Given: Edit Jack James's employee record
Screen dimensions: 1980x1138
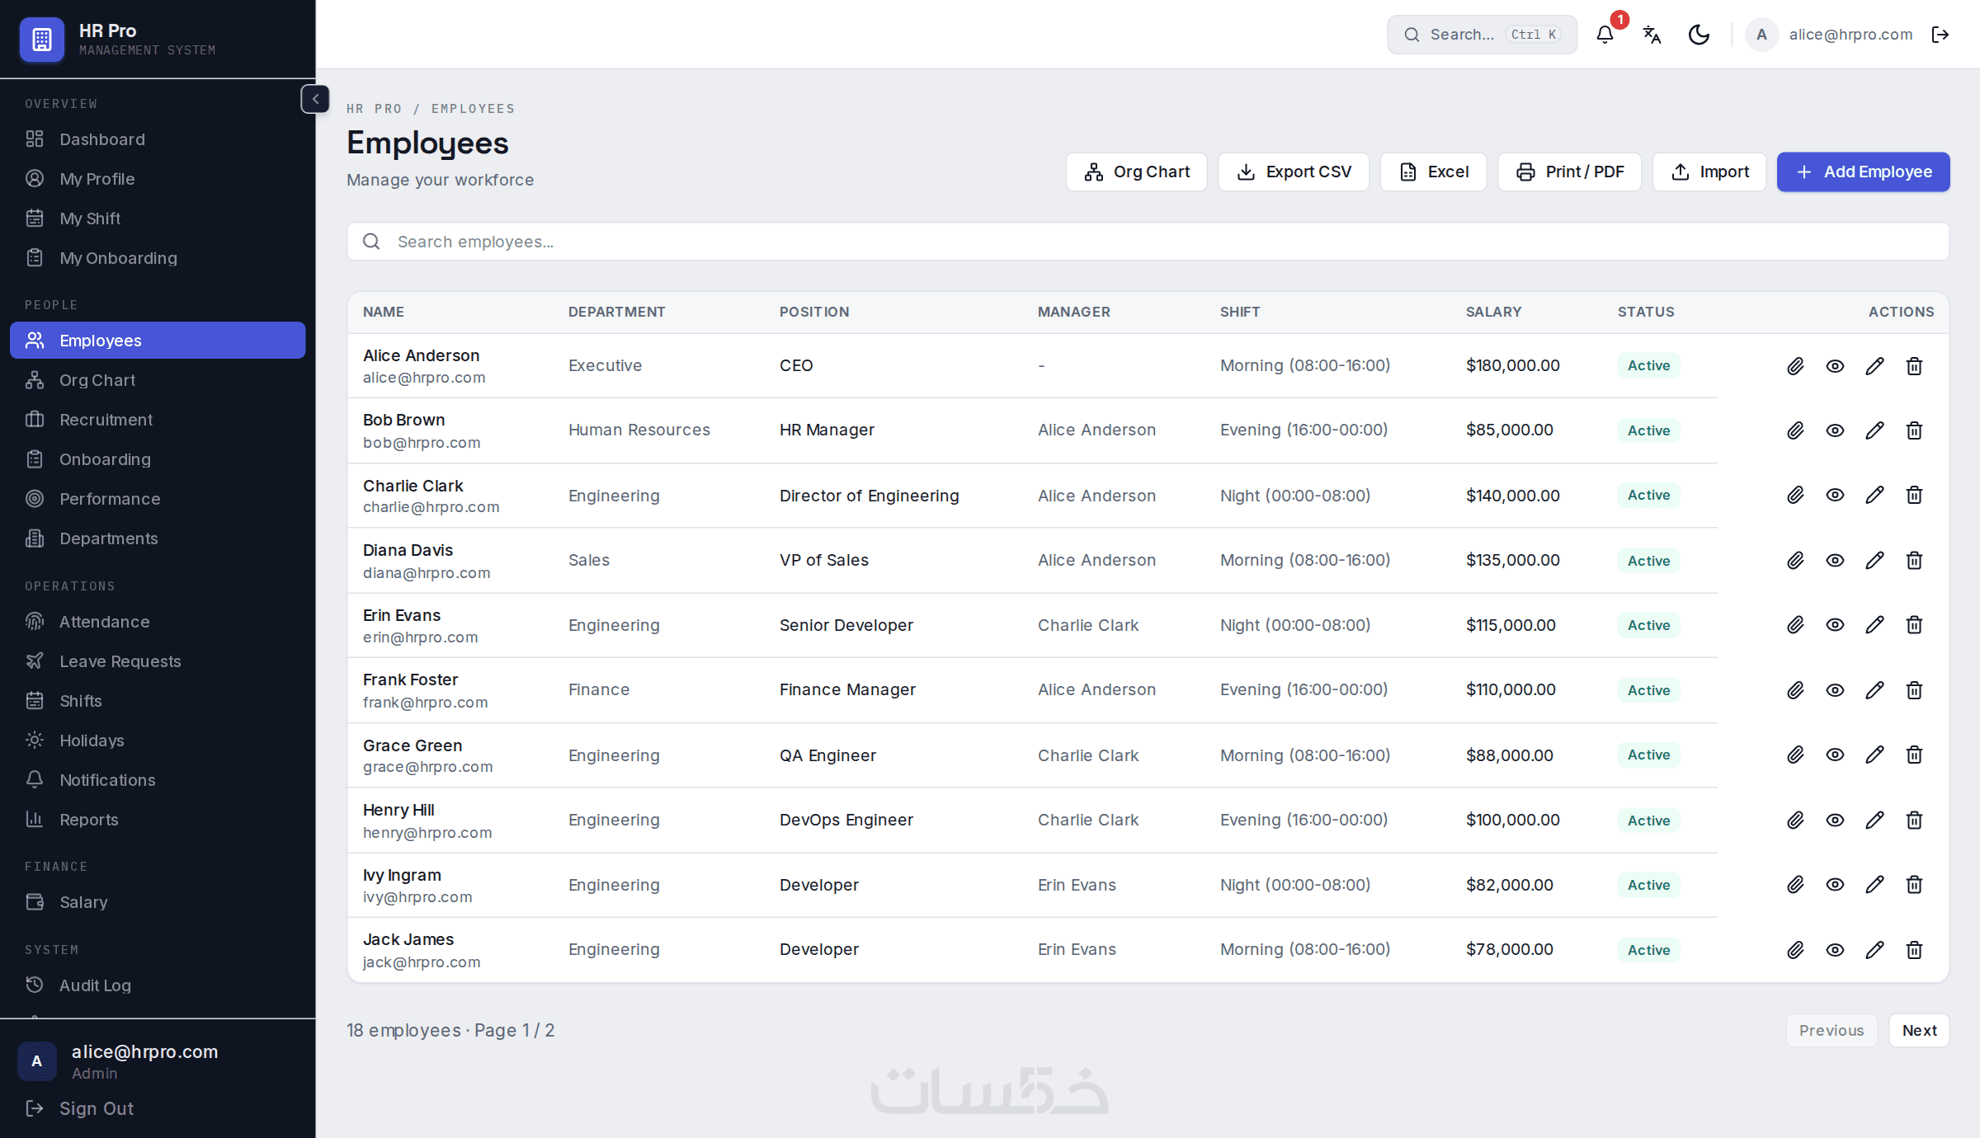Looking at the screenshot, I should (x=1874, y=950).
